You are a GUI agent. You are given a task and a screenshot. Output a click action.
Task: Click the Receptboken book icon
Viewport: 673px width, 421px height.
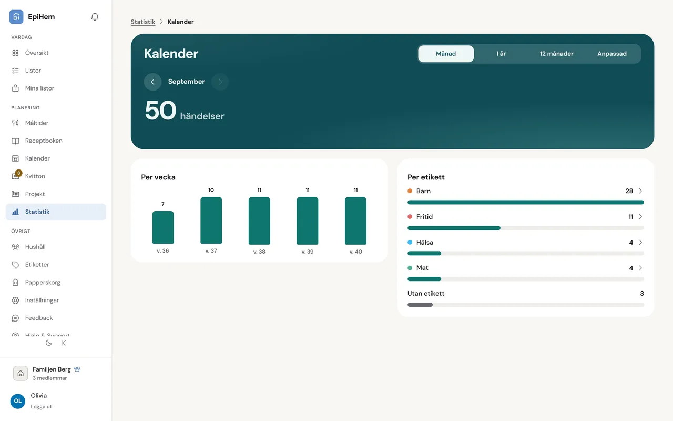[16, 141]
